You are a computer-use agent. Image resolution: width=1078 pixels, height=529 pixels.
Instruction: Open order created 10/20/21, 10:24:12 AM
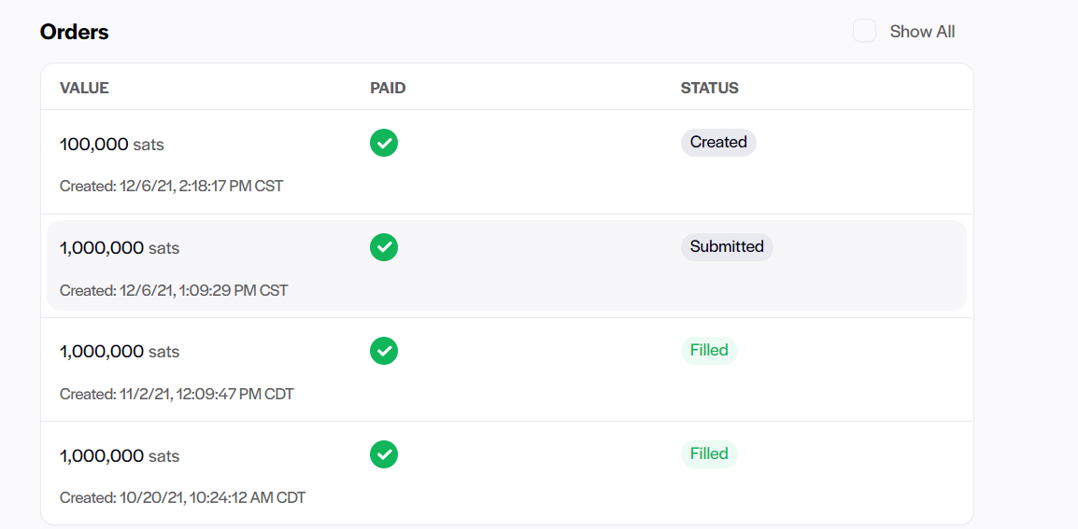click(182, 498)
